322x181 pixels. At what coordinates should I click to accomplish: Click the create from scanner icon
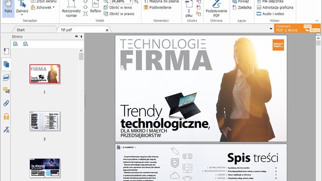tap(198, 1)
